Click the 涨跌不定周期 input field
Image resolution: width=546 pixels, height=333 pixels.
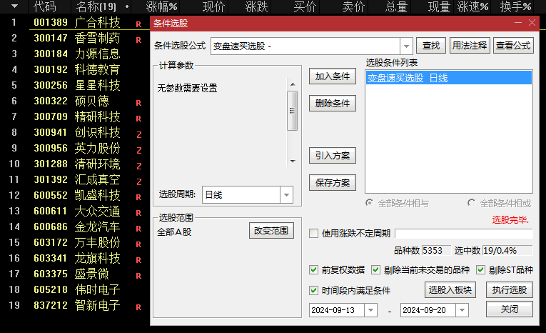click(464, 233)
